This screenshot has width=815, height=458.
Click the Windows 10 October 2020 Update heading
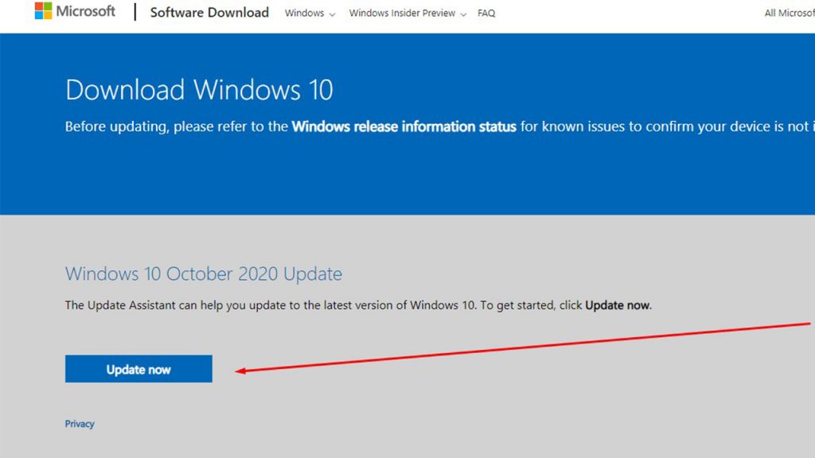(202, 273)
